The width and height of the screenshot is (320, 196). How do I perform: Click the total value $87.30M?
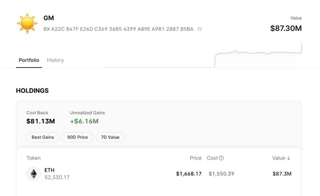coord(286,28)
